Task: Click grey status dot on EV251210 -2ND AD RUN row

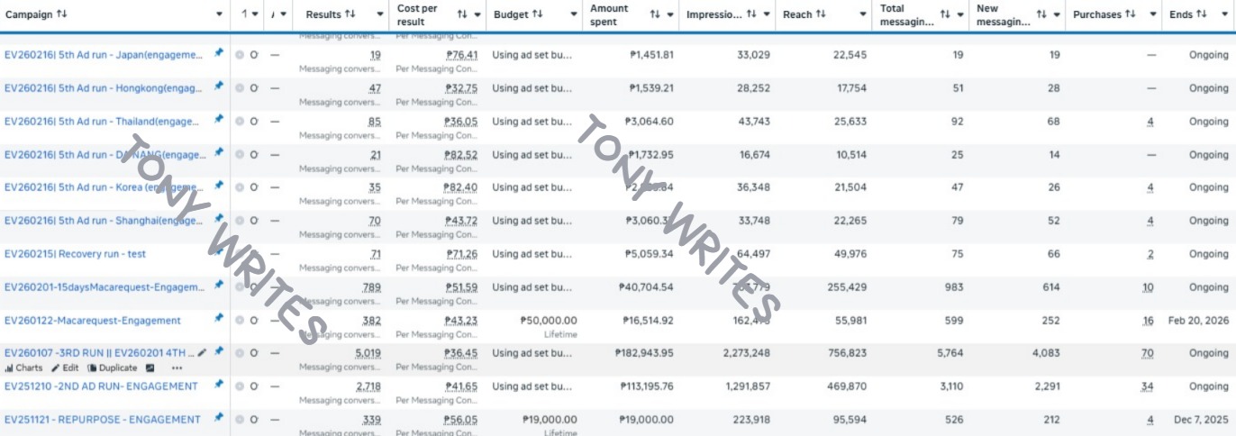Action: (x=240, y=386)
